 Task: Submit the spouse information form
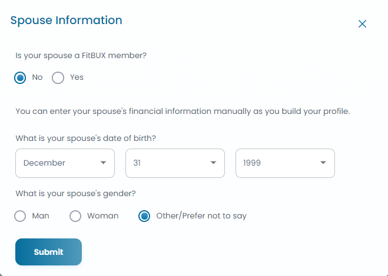tap(48, 252)
